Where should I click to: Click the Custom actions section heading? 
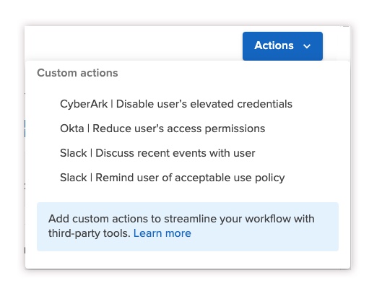click(77, 73)
